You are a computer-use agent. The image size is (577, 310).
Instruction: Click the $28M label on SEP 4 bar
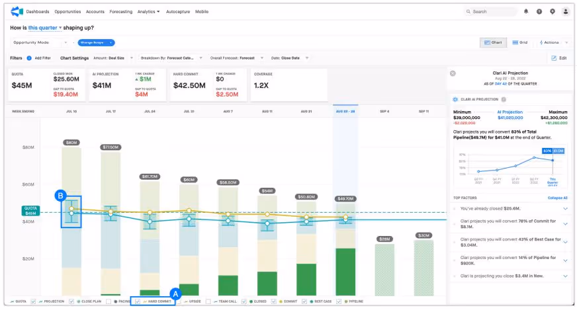[x=384, y=239]
